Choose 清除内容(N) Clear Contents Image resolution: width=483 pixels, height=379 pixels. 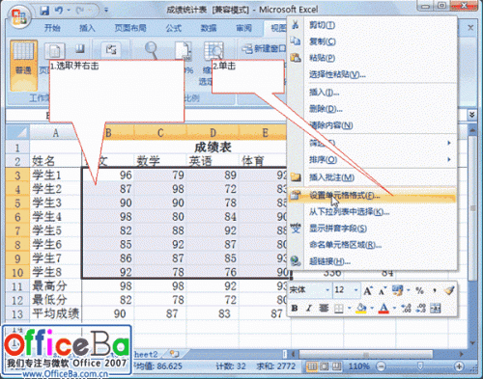point(372,125)
